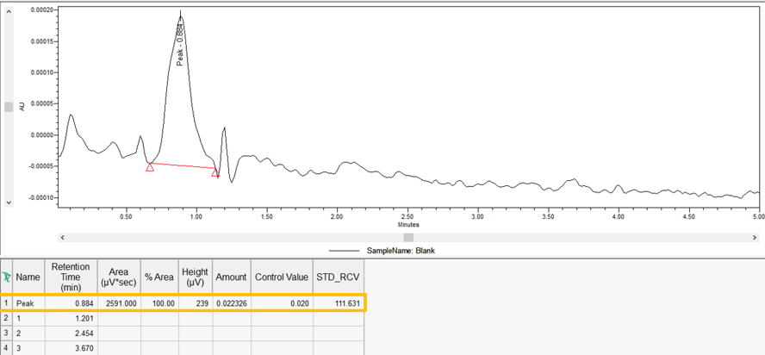Select the Area column header
Image resolution: width=765 pixels, height=355 pixels.
(119, 277)
